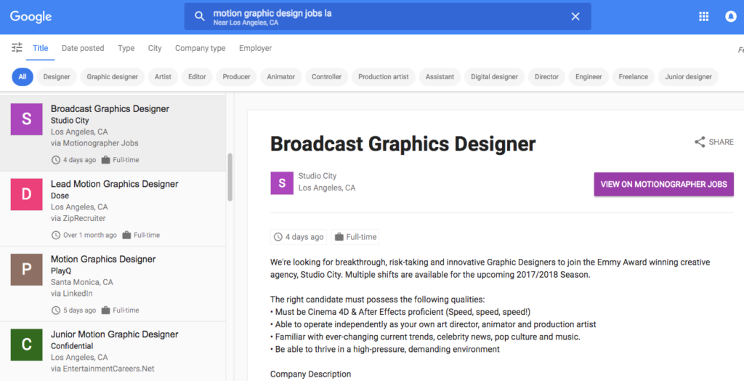Click briefcase icon on PlayQ listing
This screenshot has width=744, height=381.
[x=105, y=310]
